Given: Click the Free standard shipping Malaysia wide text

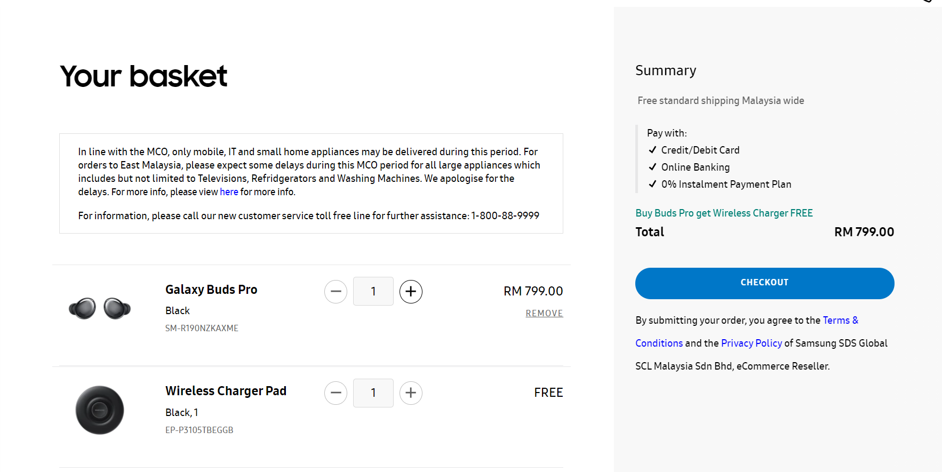Looking at the screenshot, I should [721, 101].
